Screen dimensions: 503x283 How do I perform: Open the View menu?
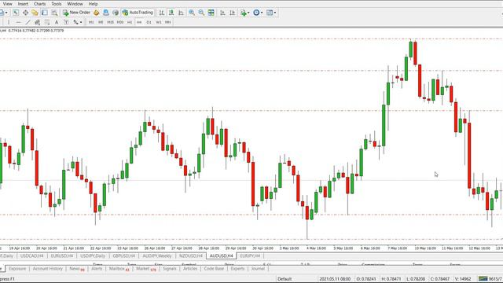coord(7,4)
